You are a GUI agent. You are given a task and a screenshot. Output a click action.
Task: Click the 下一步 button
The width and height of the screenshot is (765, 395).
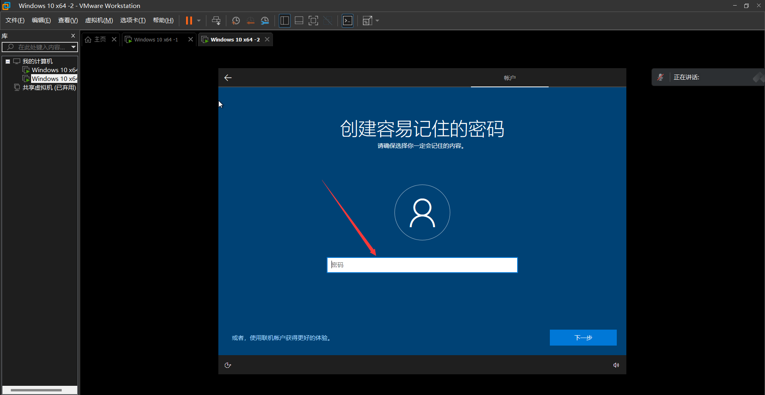(583, 338)
